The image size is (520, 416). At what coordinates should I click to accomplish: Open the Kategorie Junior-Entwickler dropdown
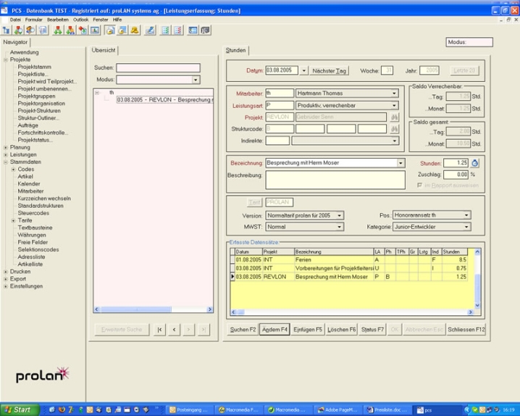pyautogui.click(x=466, y=227)
